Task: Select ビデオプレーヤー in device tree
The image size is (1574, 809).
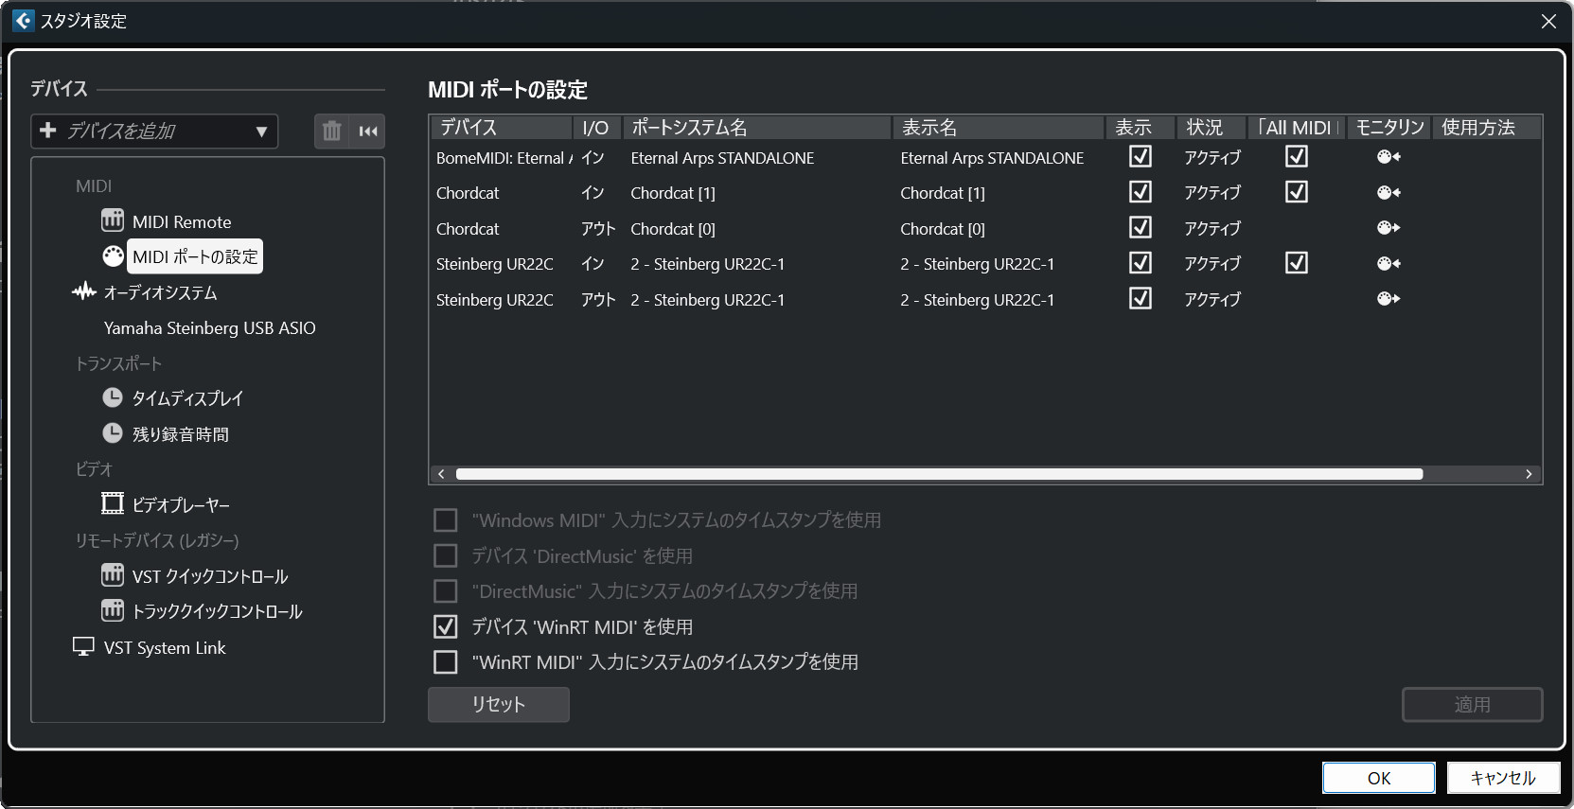Action: point(181,504)
